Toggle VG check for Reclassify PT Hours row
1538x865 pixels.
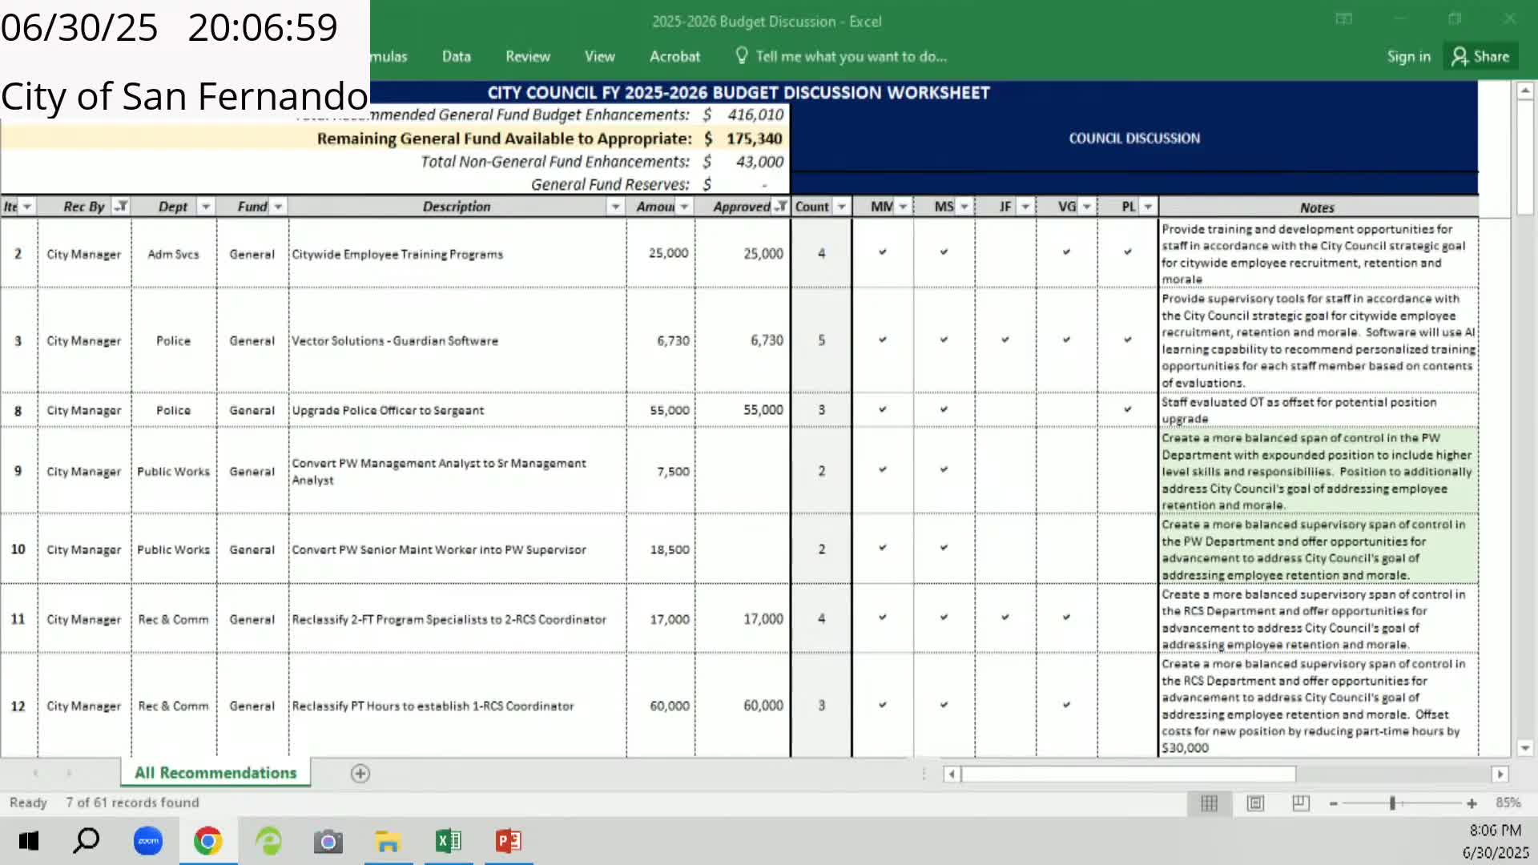point(1066,706)
